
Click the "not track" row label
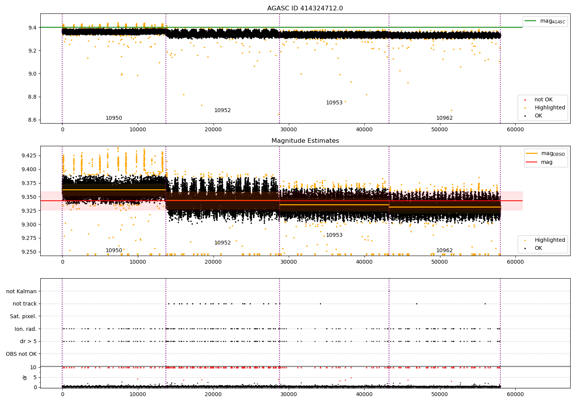coord(25,304)
